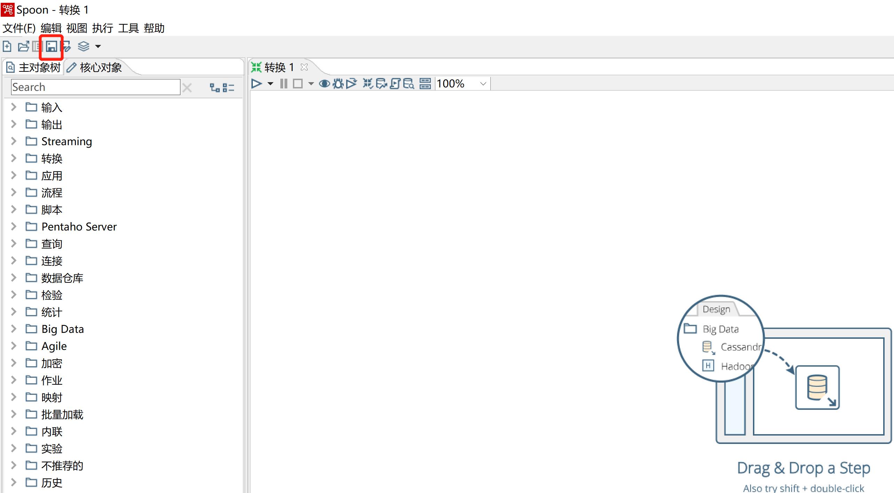Click the Zoom level dropdown arrow

pyautogui.click(x=482, y=84)
